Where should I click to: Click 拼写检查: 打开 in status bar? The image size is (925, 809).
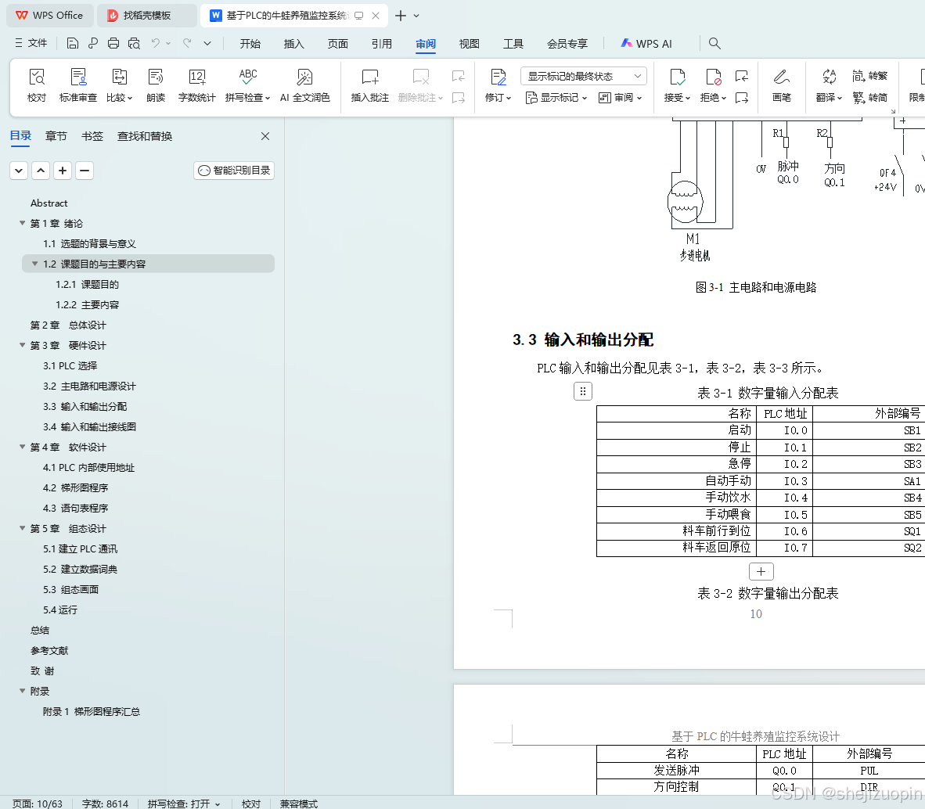pos(183,804)
